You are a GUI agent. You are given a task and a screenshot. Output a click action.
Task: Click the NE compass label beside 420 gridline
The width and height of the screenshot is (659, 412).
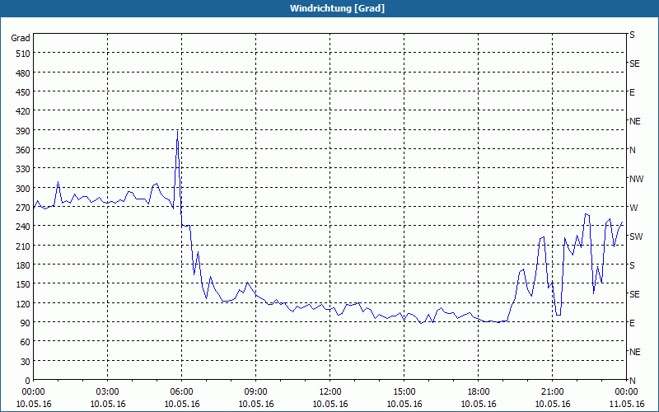(634, 121)
